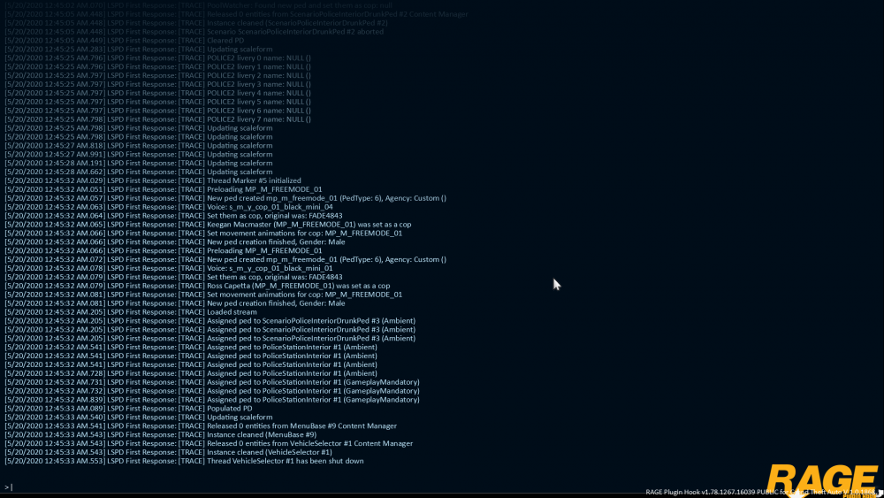Select 'Preloading MP_M_FREEMODE_01' line at 12:45:32 AM.051
Viewport: 884px width, 498px height.
tap(164, 189)
